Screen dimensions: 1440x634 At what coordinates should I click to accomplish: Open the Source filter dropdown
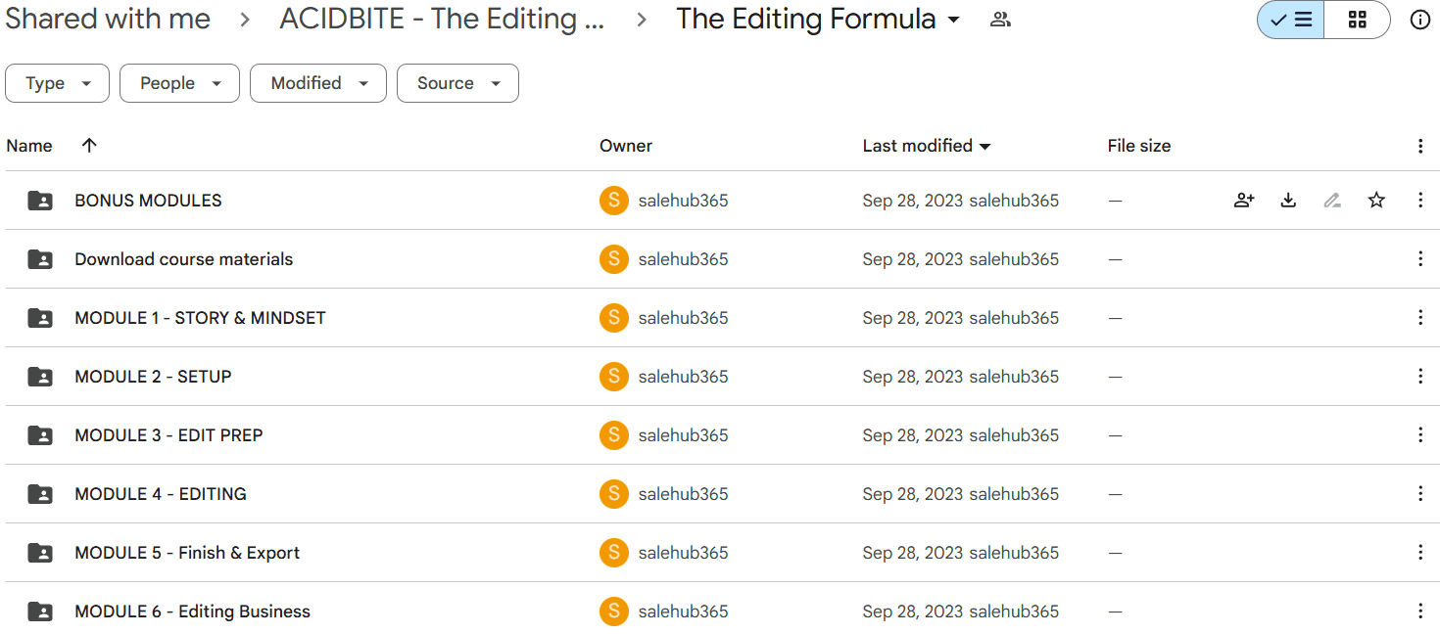457,83
